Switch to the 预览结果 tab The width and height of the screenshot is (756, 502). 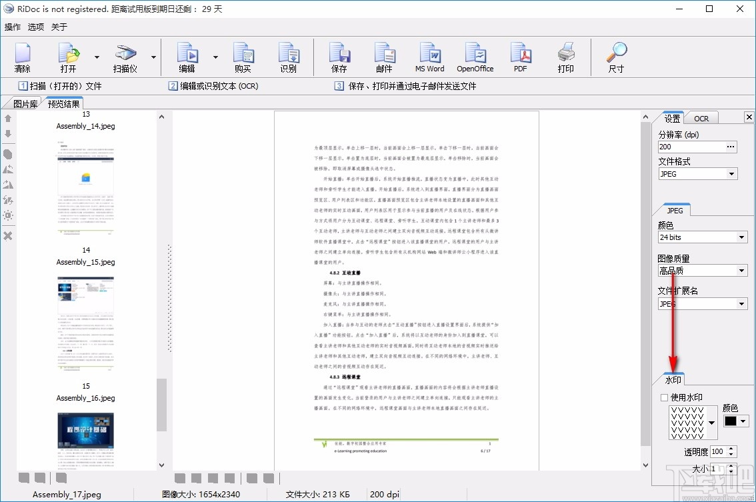click(63, 104)
